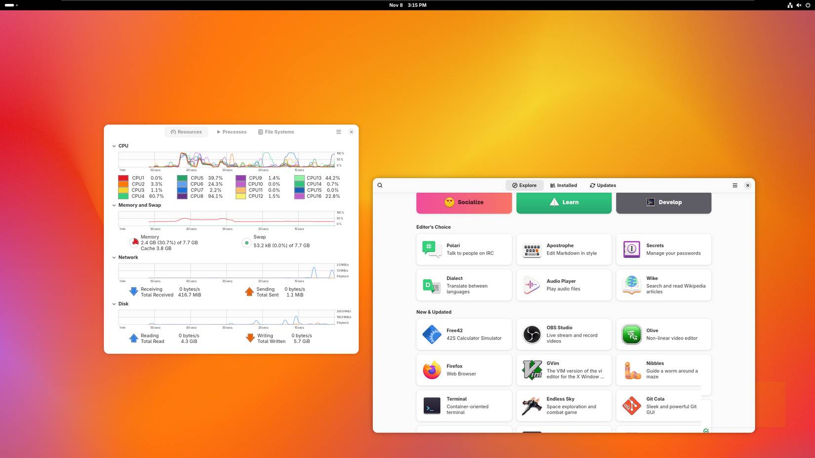Viewport: 815px width, 458px height.
Task: Collapse the Memory and Swap section
Action: (x=114, y=205)
